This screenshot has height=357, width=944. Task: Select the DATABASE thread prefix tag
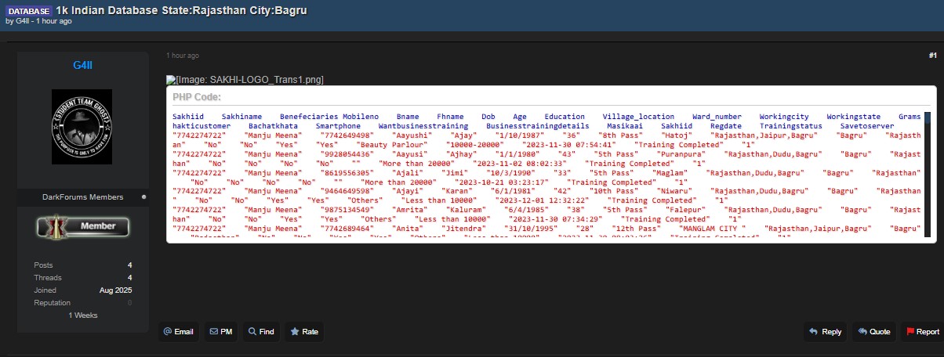point(28,11)
